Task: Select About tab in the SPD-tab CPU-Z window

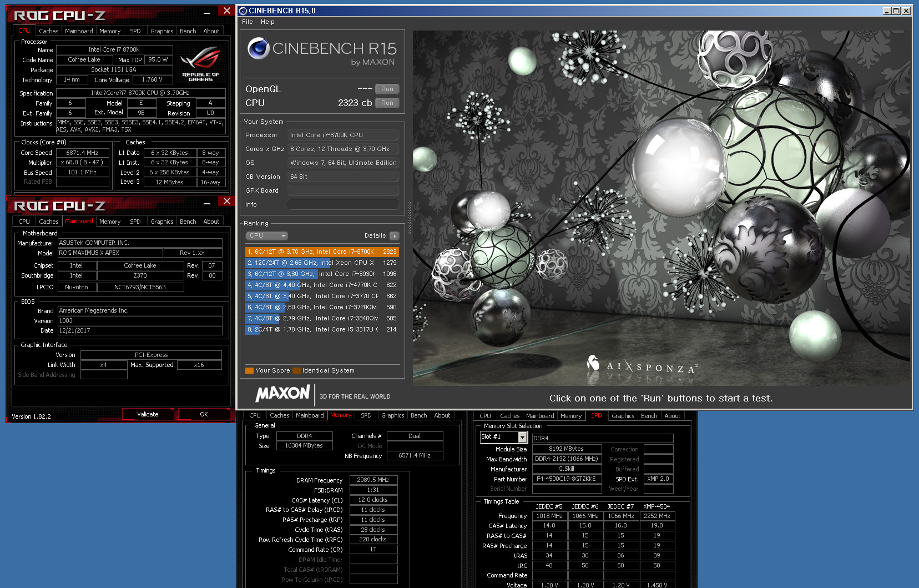Action: 673,416
